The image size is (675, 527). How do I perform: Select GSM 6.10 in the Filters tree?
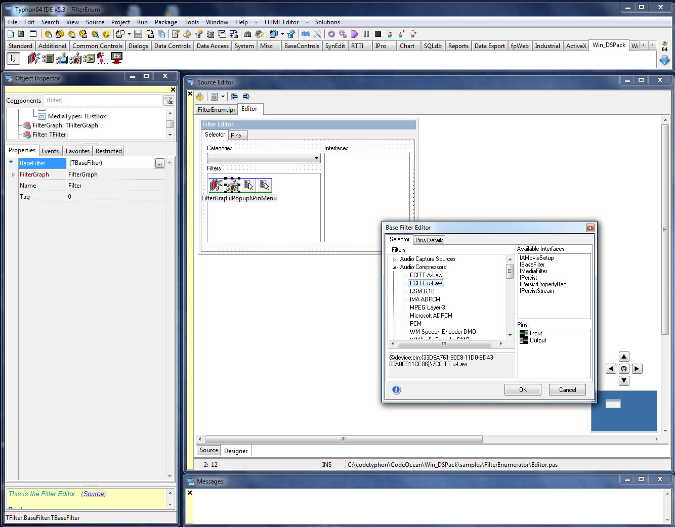[x=422, y=291]
